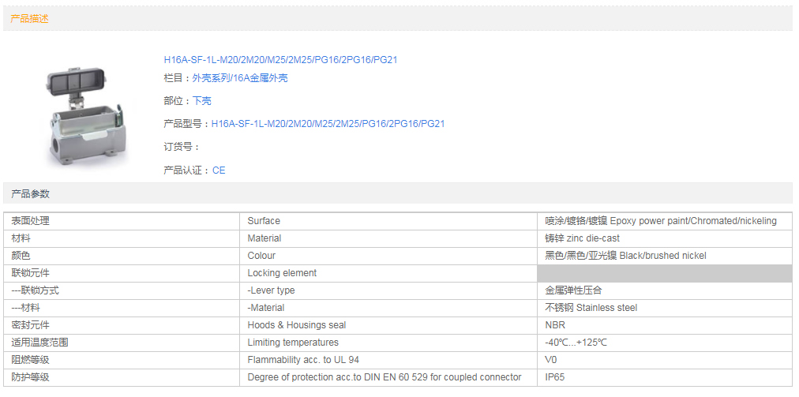This screenshot has width=799, height=397.
Task: Select the 产品参数 section header
Action: [29, 193]
